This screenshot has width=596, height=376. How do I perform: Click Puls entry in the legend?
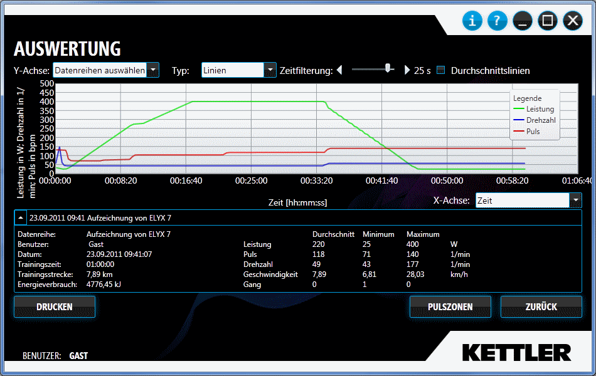coord(533,132)
